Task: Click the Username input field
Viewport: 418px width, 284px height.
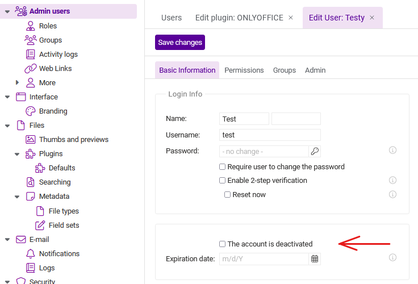Action: (x=270, y=135)
